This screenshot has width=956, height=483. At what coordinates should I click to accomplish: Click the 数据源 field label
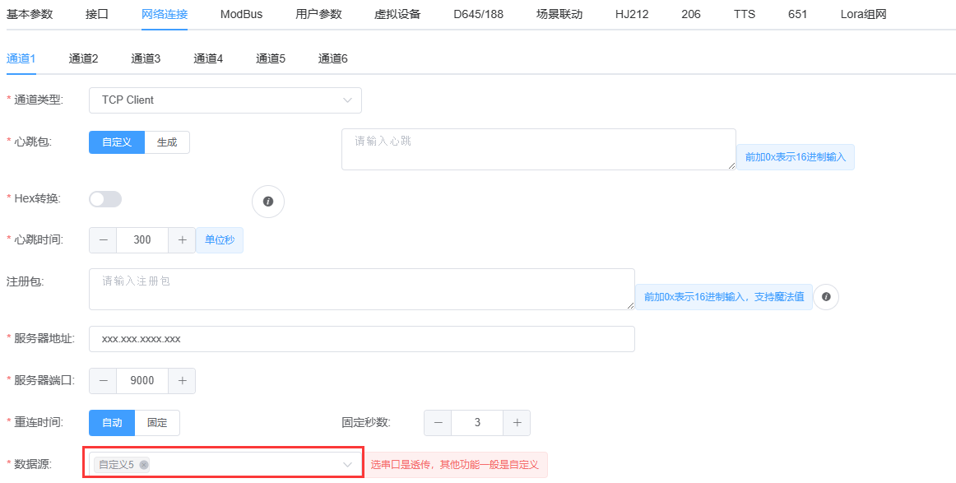[x=32, y=465]
